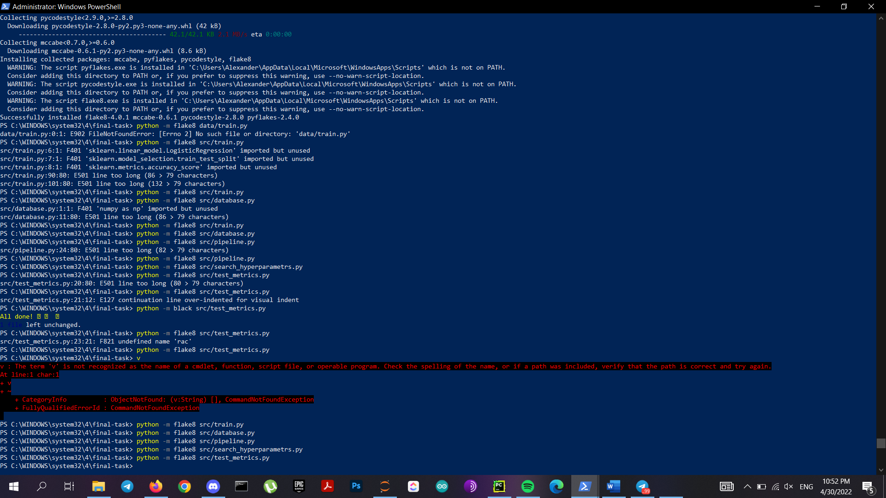
Task: Click 'Downloading mccabe-0.6.1-py2.py3-none-any.whl' line
Action: (107, 51)
